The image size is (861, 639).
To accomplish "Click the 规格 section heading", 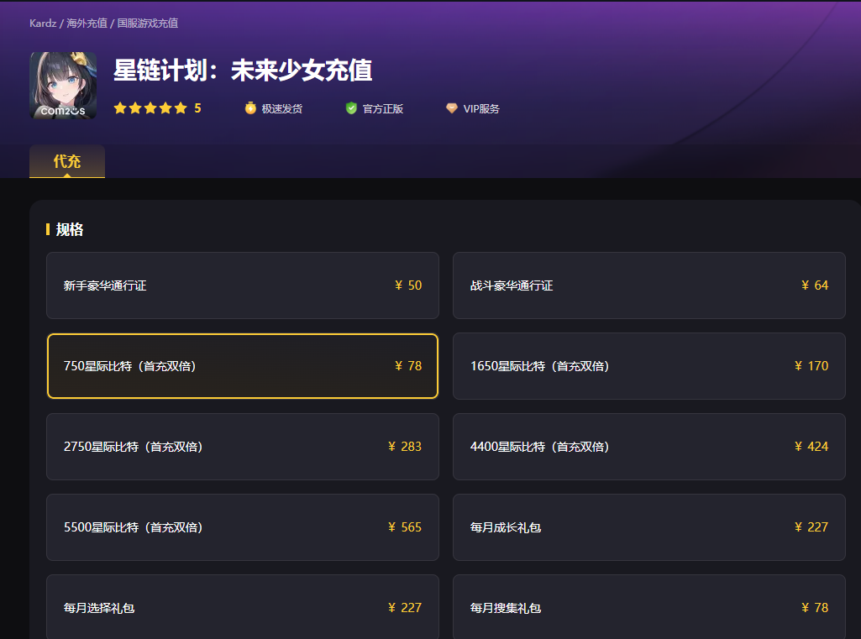I will pos(70,229).
